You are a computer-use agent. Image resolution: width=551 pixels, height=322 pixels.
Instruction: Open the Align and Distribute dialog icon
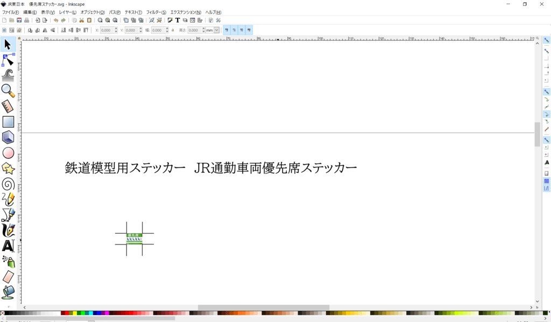point(200,20)
